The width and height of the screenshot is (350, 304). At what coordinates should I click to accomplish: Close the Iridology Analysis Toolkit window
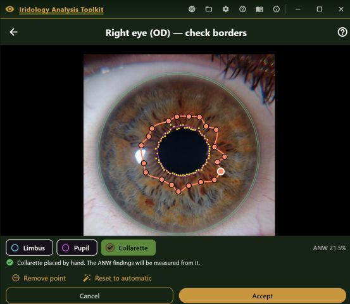click(341, 9)
